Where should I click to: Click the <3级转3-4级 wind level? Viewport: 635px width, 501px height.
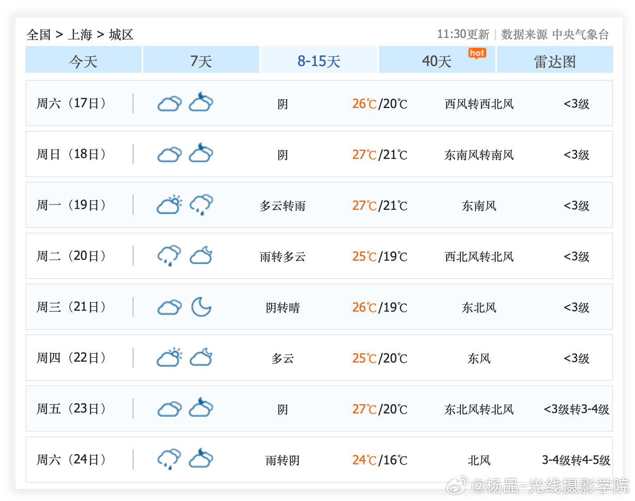pyautogui.click(x=577, y=409)
